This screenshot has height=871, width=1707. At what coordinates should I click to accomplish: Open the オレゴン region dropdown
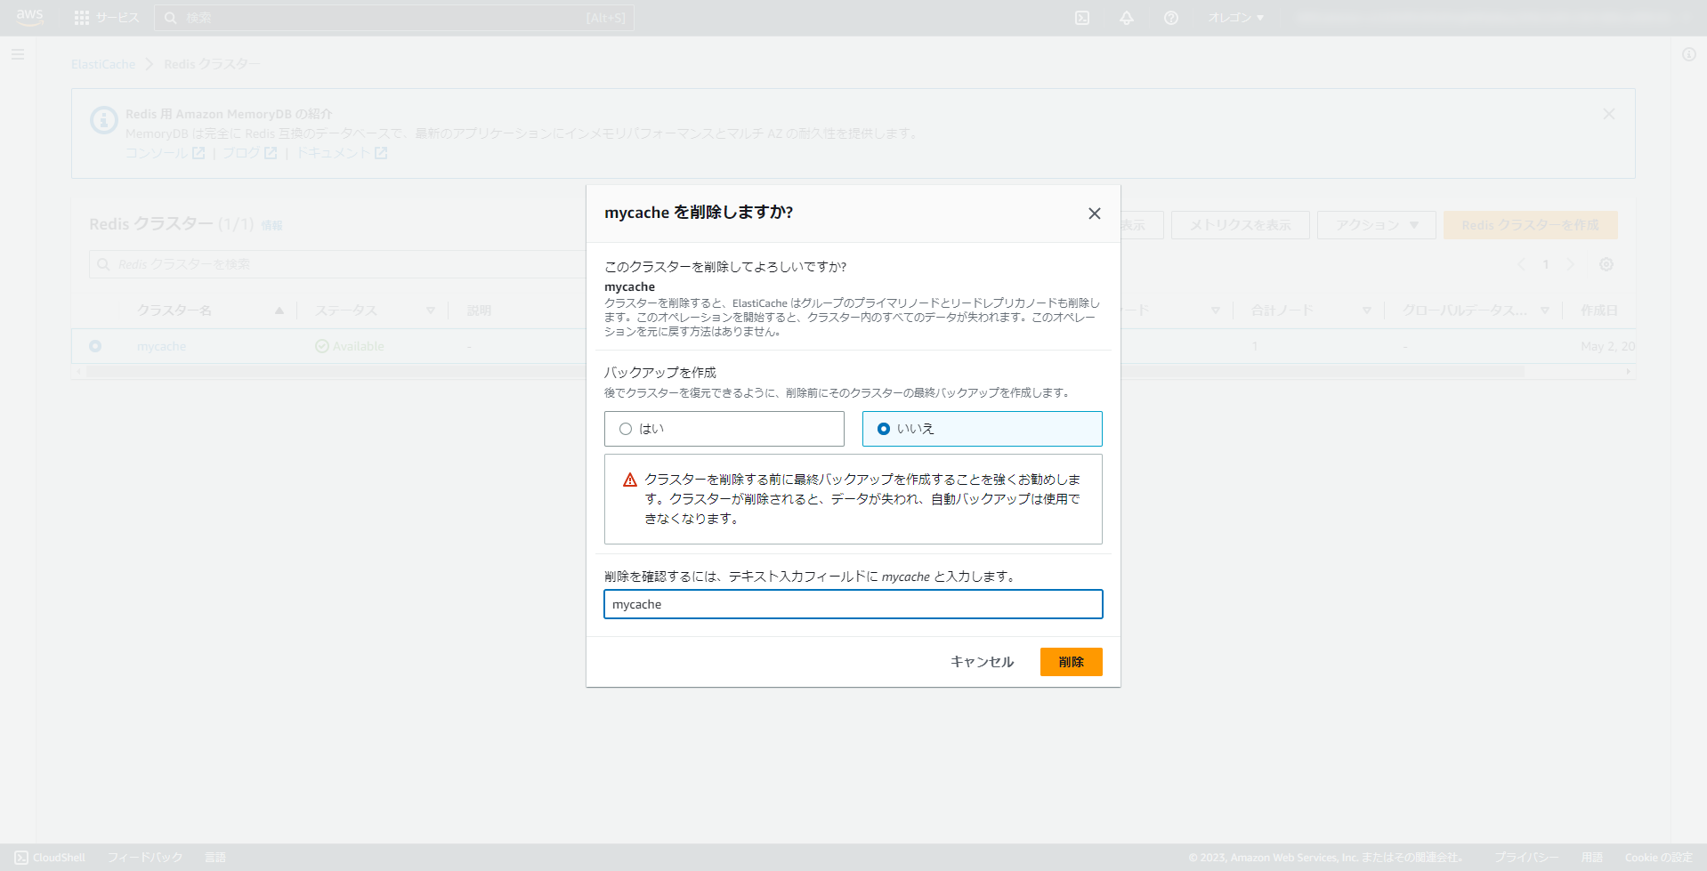(1235, 17)
